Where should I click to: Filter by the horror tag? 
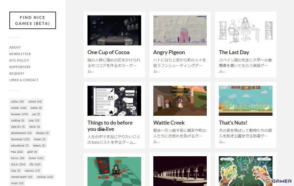point(18,158)
